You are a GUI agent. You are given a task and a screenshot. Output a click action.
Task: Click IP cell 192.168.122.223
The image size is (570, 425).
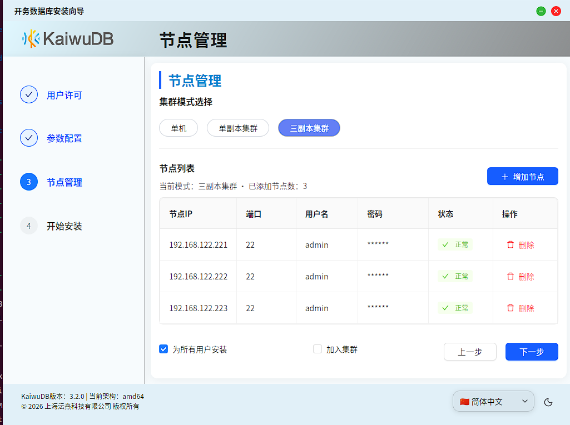pyautogui.click(x=199, y=308)
